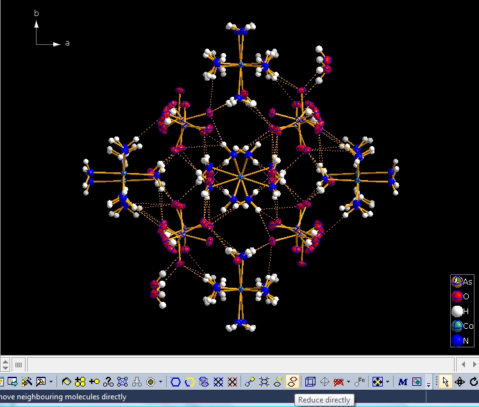Click the blue hexagon ring icon

click(176, 382)
